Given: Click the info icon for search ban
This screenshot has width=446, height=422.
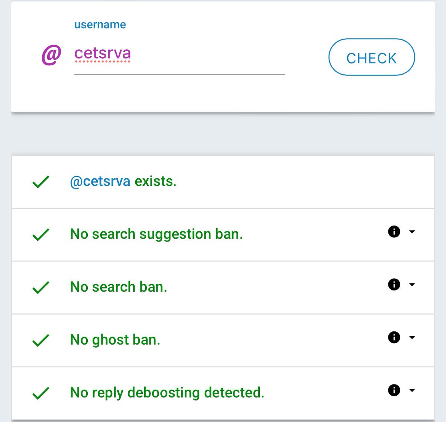Looking at the screenshot, I should click(x=394, y=285).
